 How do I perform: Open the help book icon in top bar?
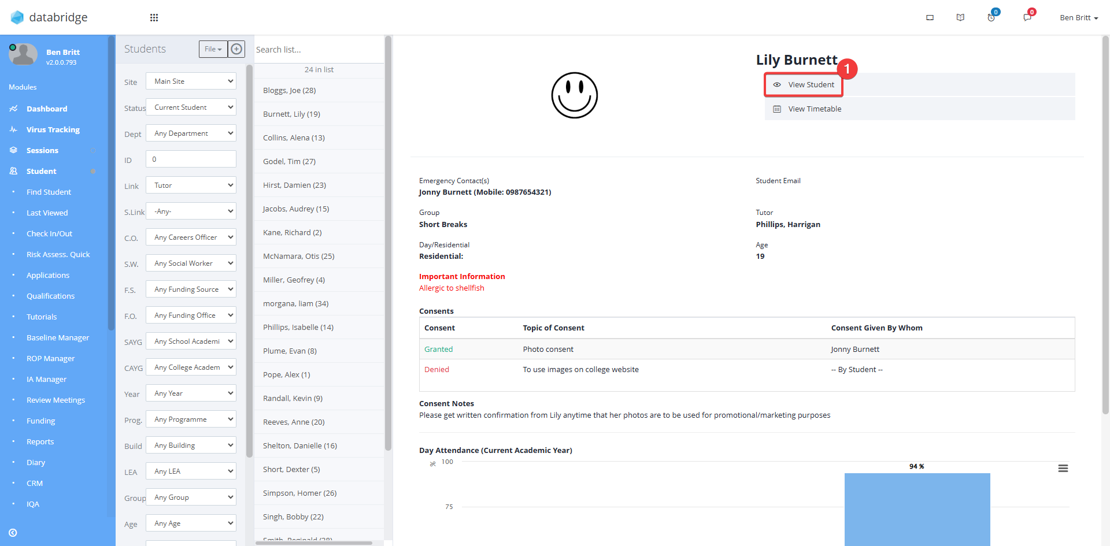point(960,17)
